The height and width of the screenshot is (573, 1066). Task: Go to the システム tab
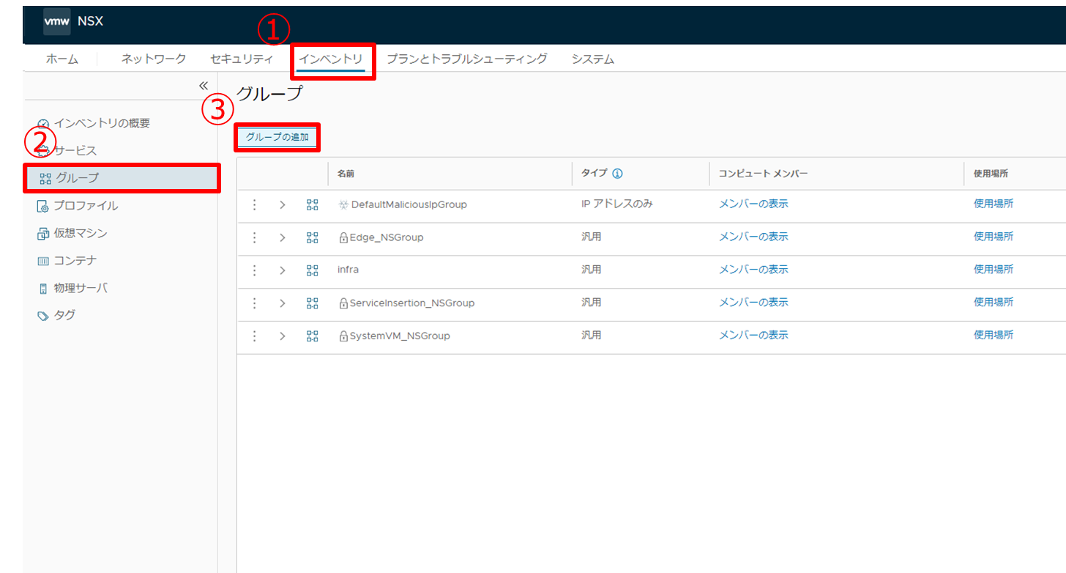593,59
